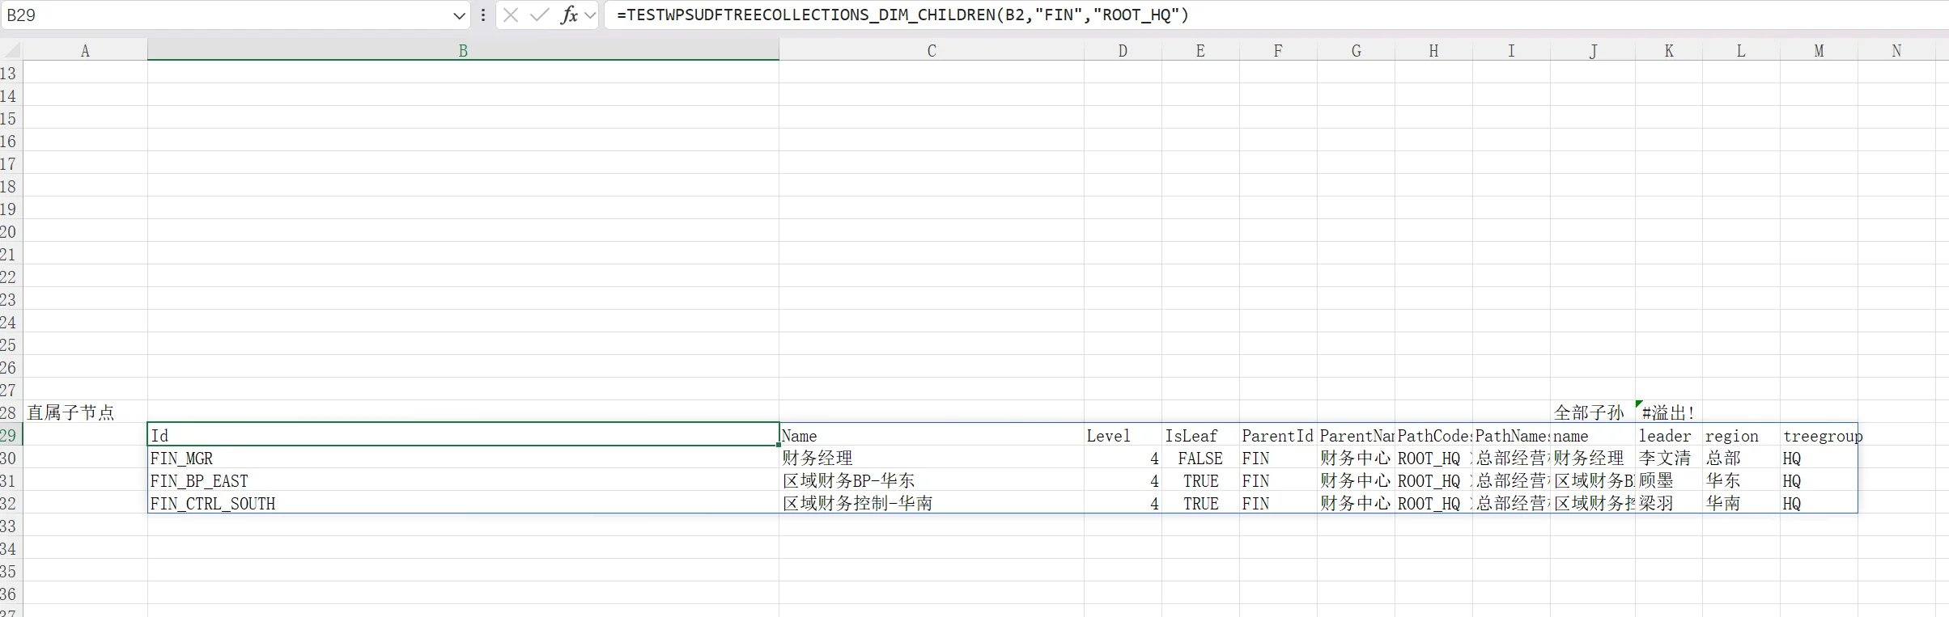This screenshot has width=1949, height=617.
Task: Click the confirm checkmark icon in formula bar
Action: [x=540, y=15]
